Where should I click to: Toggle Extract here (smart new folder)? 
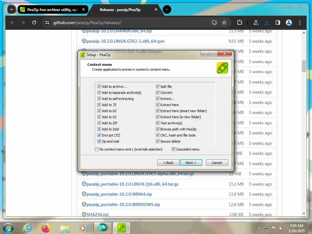[x=158, y=111]
